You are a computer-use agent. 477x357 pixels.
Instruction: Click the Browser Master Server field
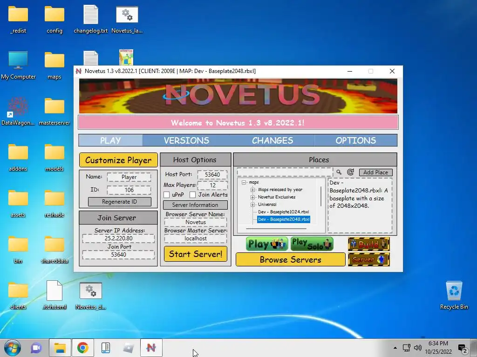pyautogui.click(x=196, y=238)
